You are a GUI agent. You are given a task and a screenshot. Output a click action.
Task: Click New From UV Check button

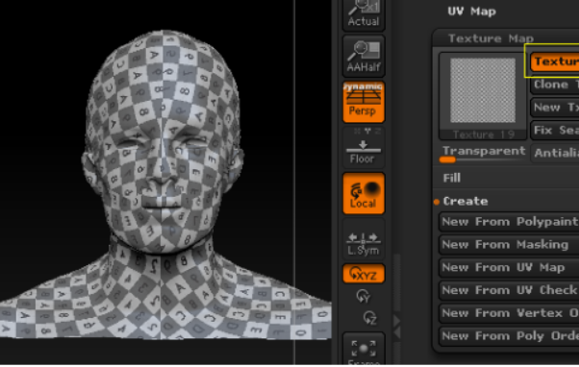(x=509, y=290)
